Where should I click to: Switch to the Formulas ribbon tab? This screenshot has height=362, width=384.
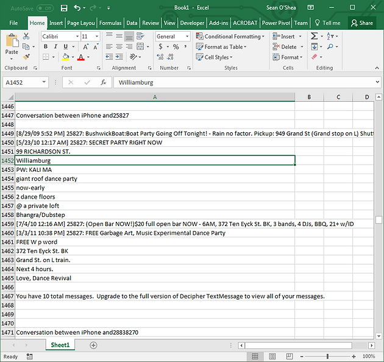coord(110,23)
